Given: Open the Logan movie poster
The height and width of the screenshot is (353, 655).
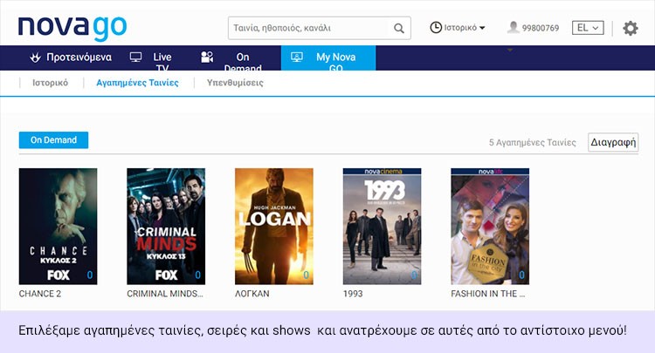Looking at the screenshot, I should pyautogui.click(x=274, y=227).
